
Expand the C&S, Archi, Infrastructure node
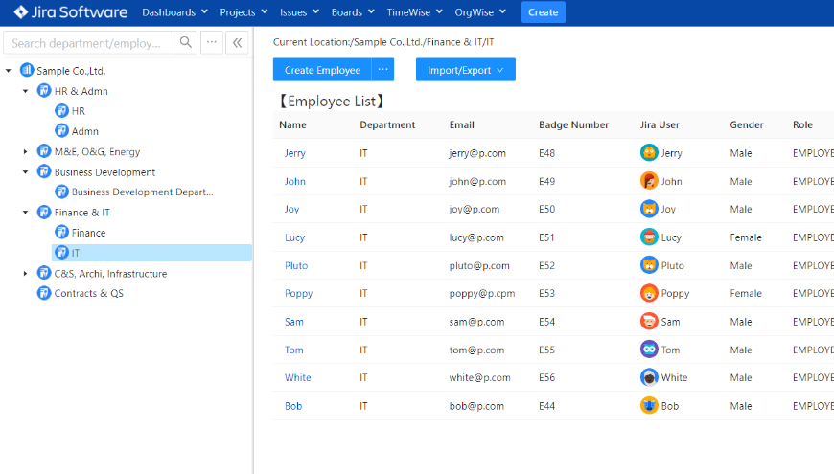pyautogui.click(x=26, y=274)
